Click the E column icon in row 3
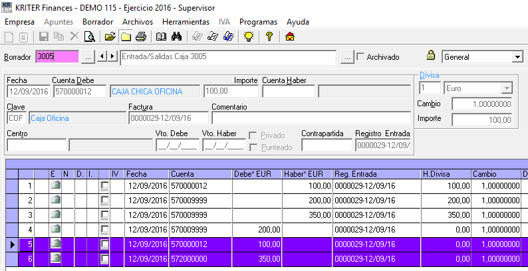The image size is (528, 271). (56, 215)
